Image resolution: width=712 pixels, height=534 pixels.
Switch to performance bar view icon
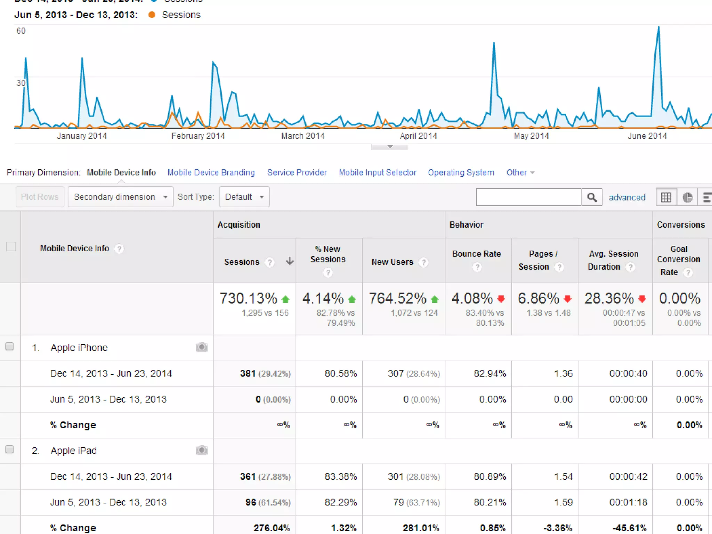tap(706, 197)
